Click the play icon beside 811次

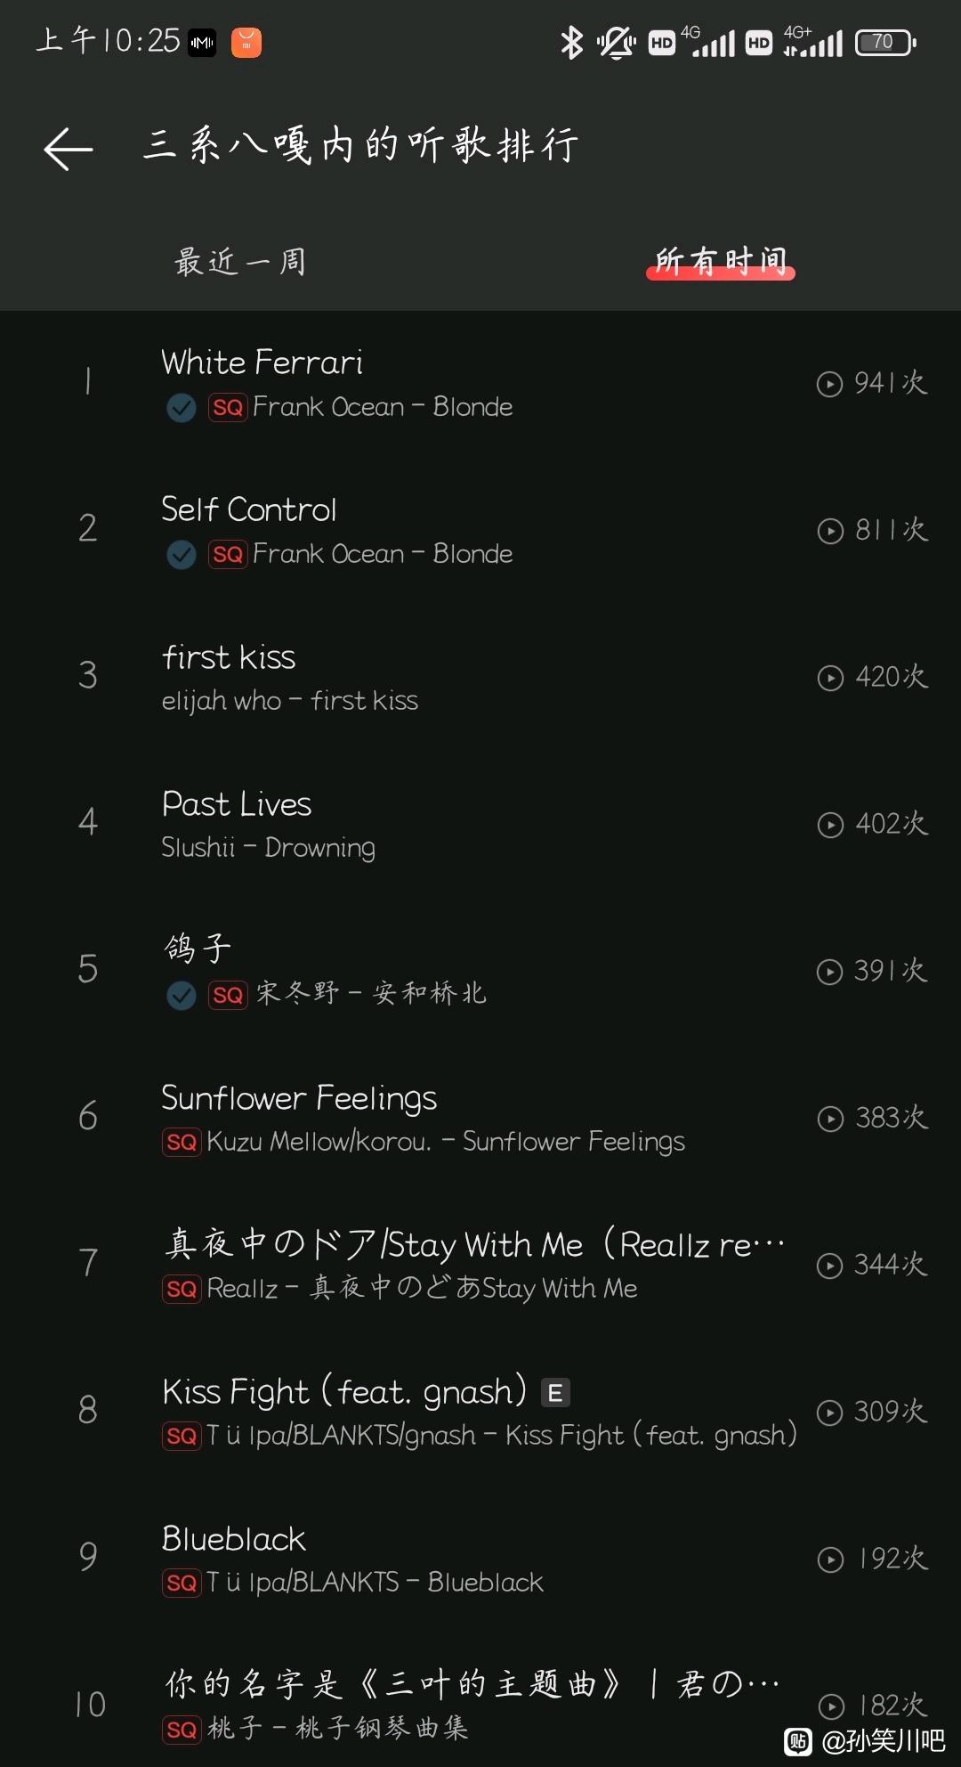point(829,531)
